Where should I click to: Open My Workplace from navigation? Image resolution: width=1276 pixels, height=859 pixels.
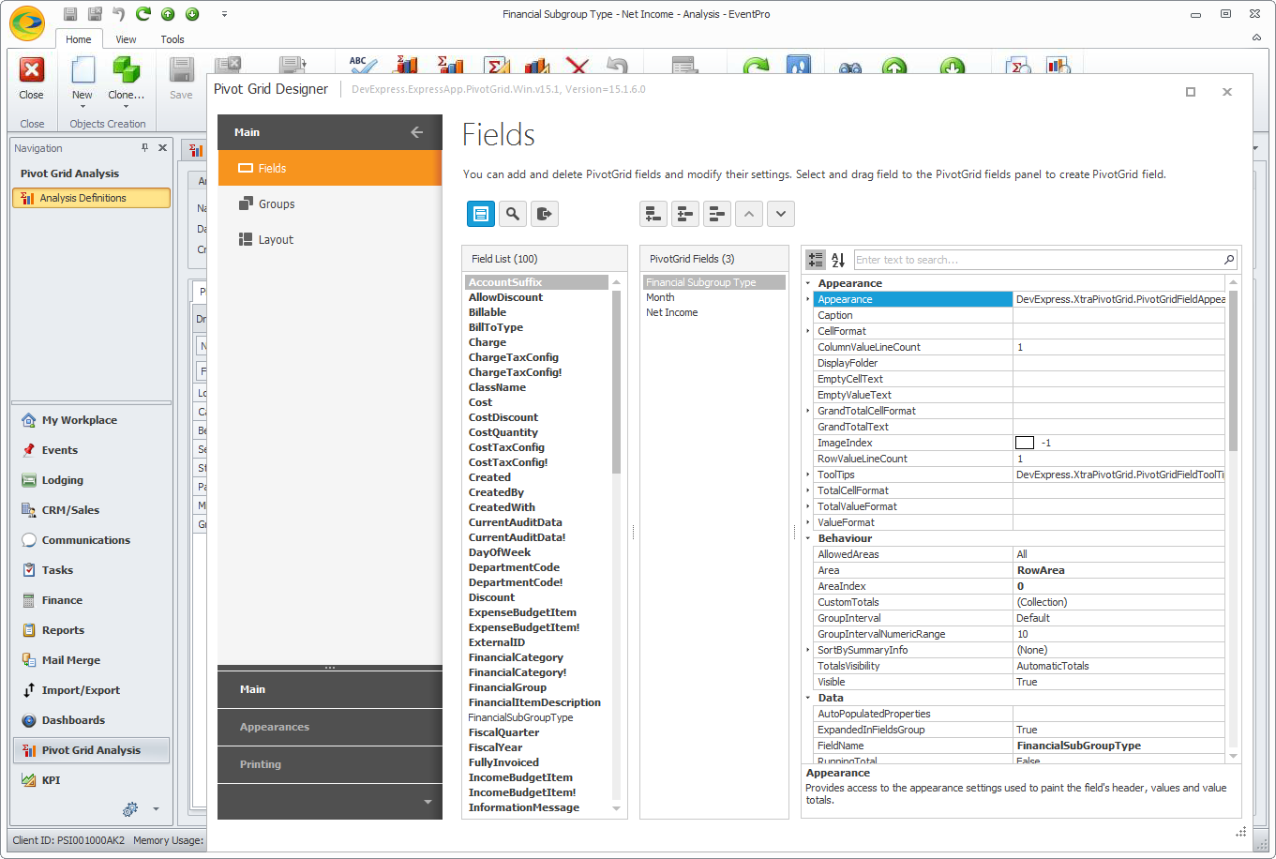coord(80,420)
